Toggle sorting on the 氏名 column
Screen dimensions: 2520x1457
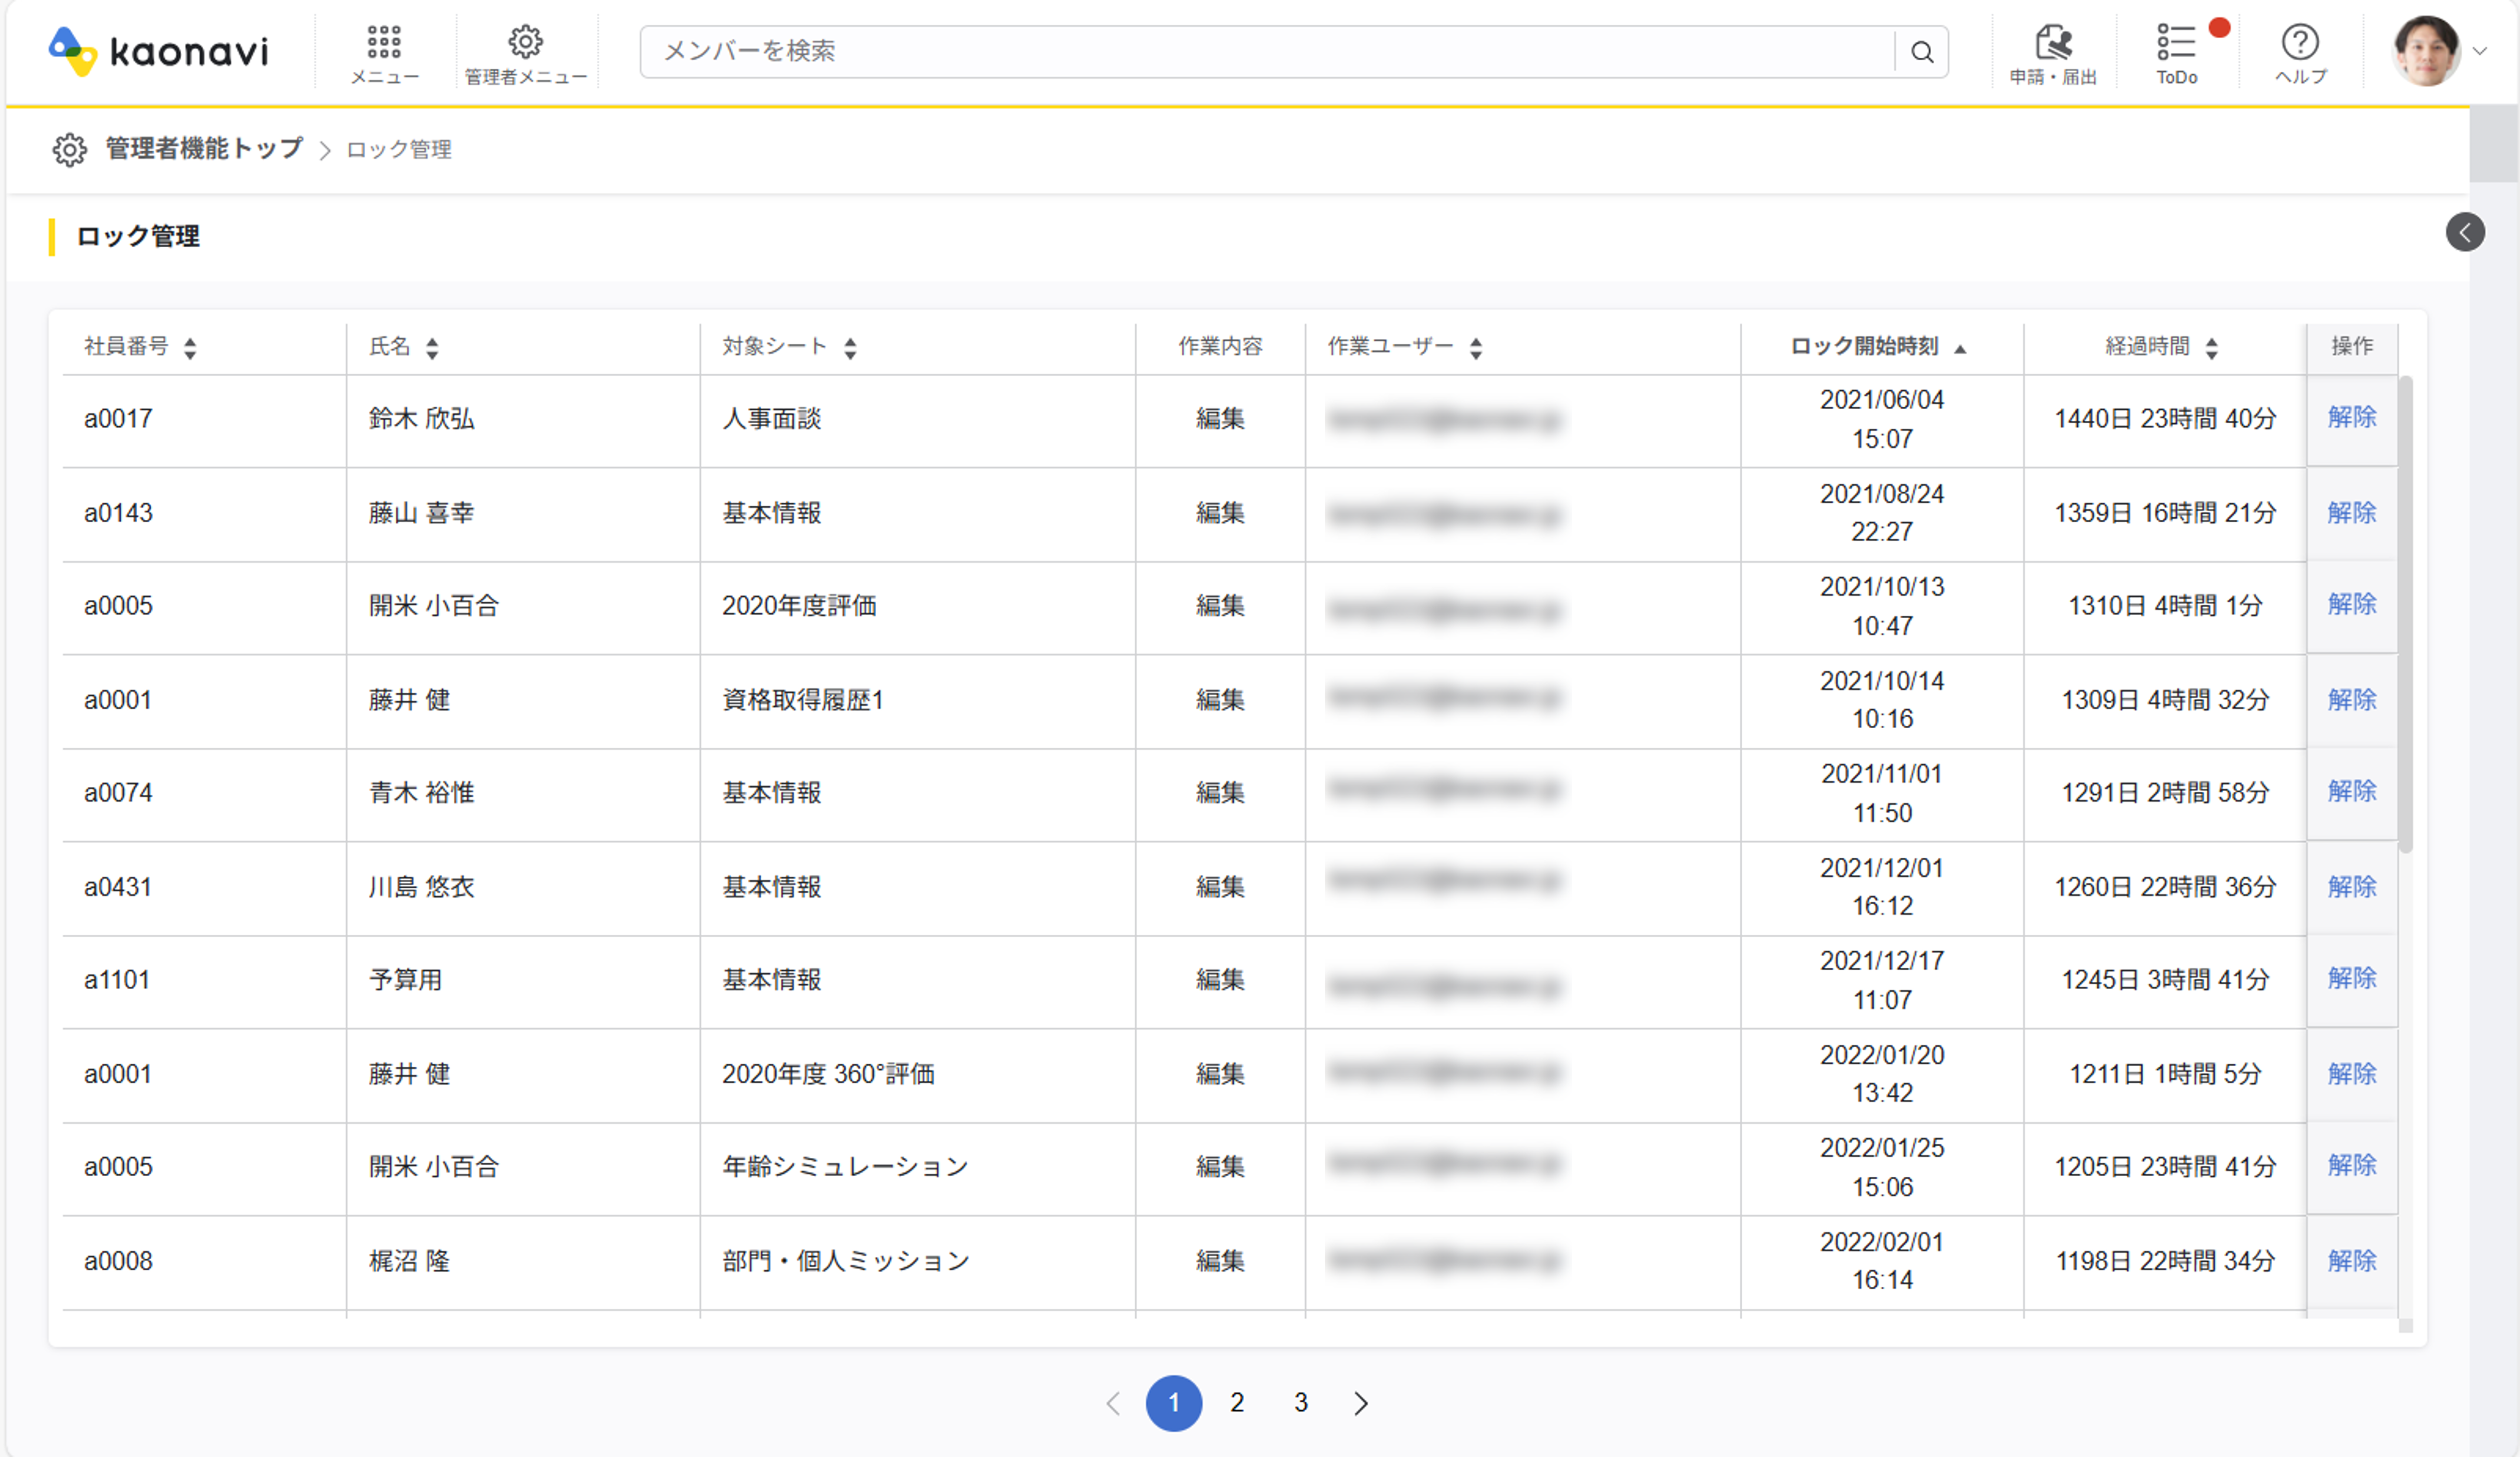pos(432,347)
